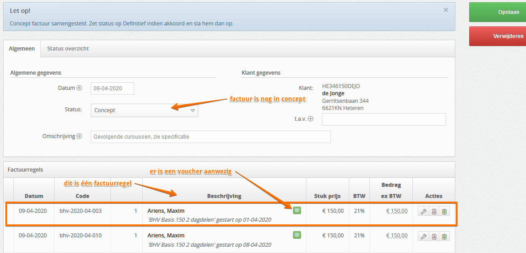Click the code cell bhv-2020-04-010
Screen dimensions: 526x253
pos(81,236)
